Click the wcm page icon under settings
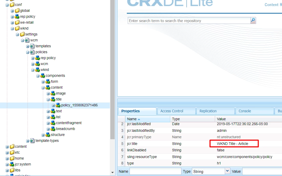The width and height of the screenshot is (282, 176). tap(27, 40)
